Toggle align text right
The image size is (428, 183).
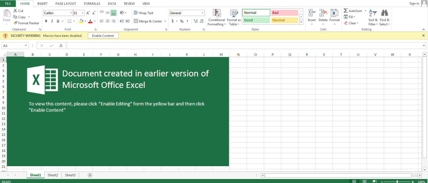(x=114, y=21)
